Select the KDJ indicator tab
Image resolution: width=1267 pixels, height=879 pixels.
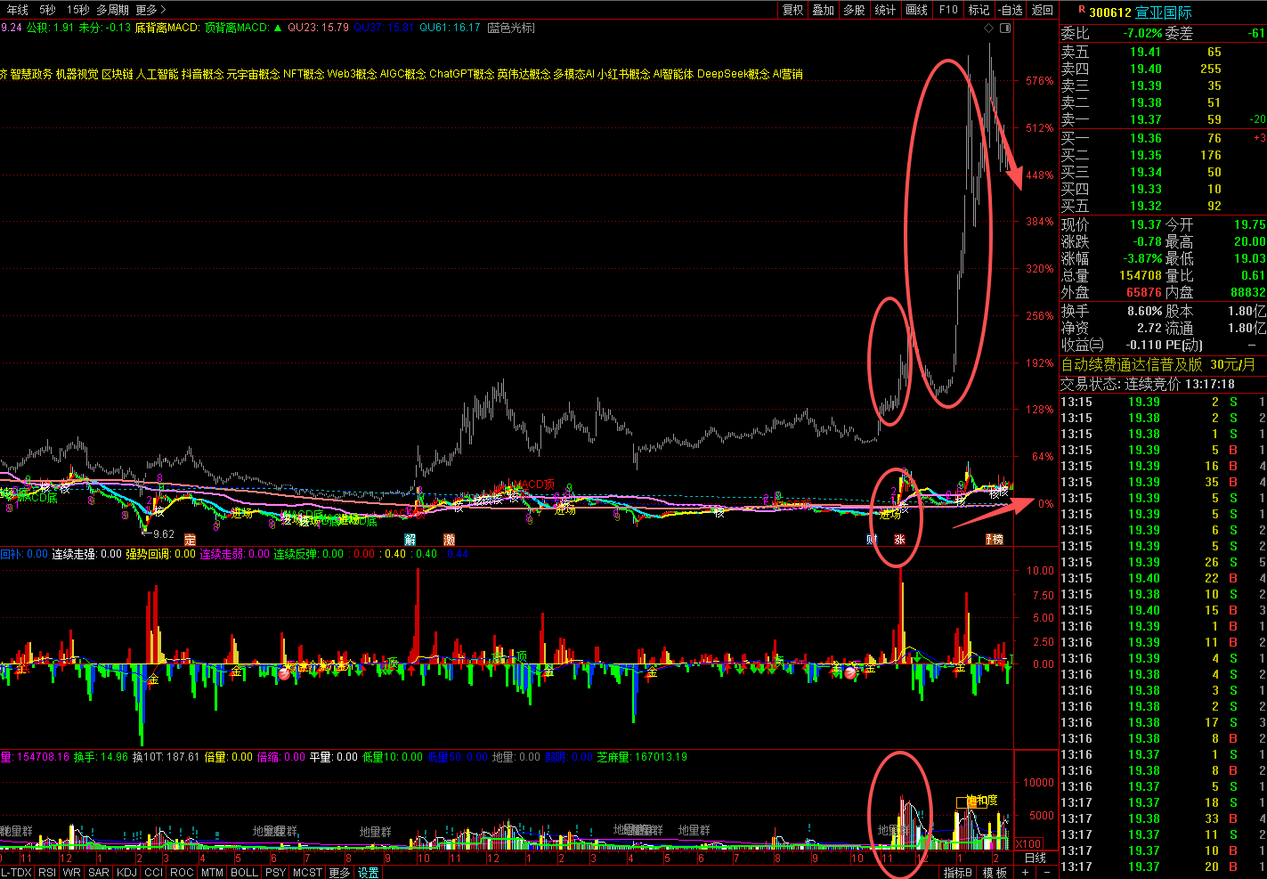127,873
